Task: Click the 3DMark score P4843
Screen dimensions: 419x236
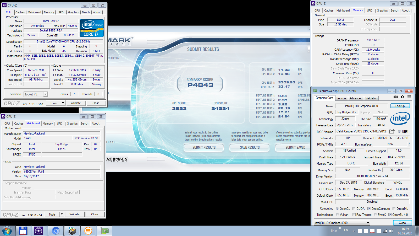Action: (200, 85)
